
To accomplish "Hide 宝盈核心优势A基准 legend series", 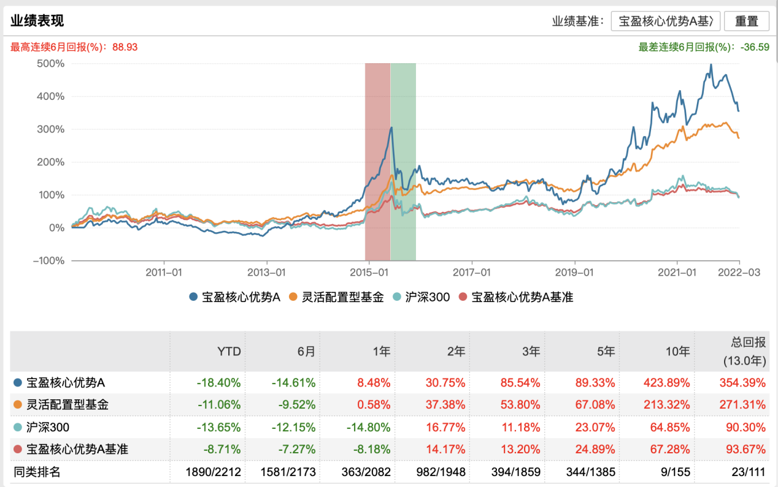I will (516, 297).
